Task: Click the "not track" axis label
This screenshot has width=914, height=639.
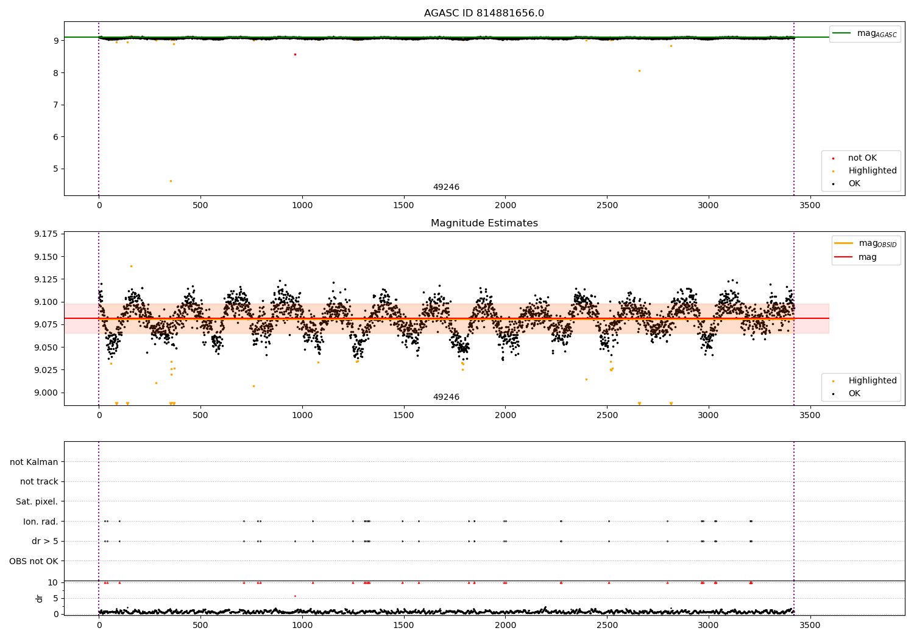Action: click(x=39, y=482)
